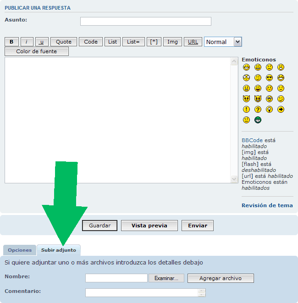Click the comment field's up stepper arrow

[x=202, y=291]
